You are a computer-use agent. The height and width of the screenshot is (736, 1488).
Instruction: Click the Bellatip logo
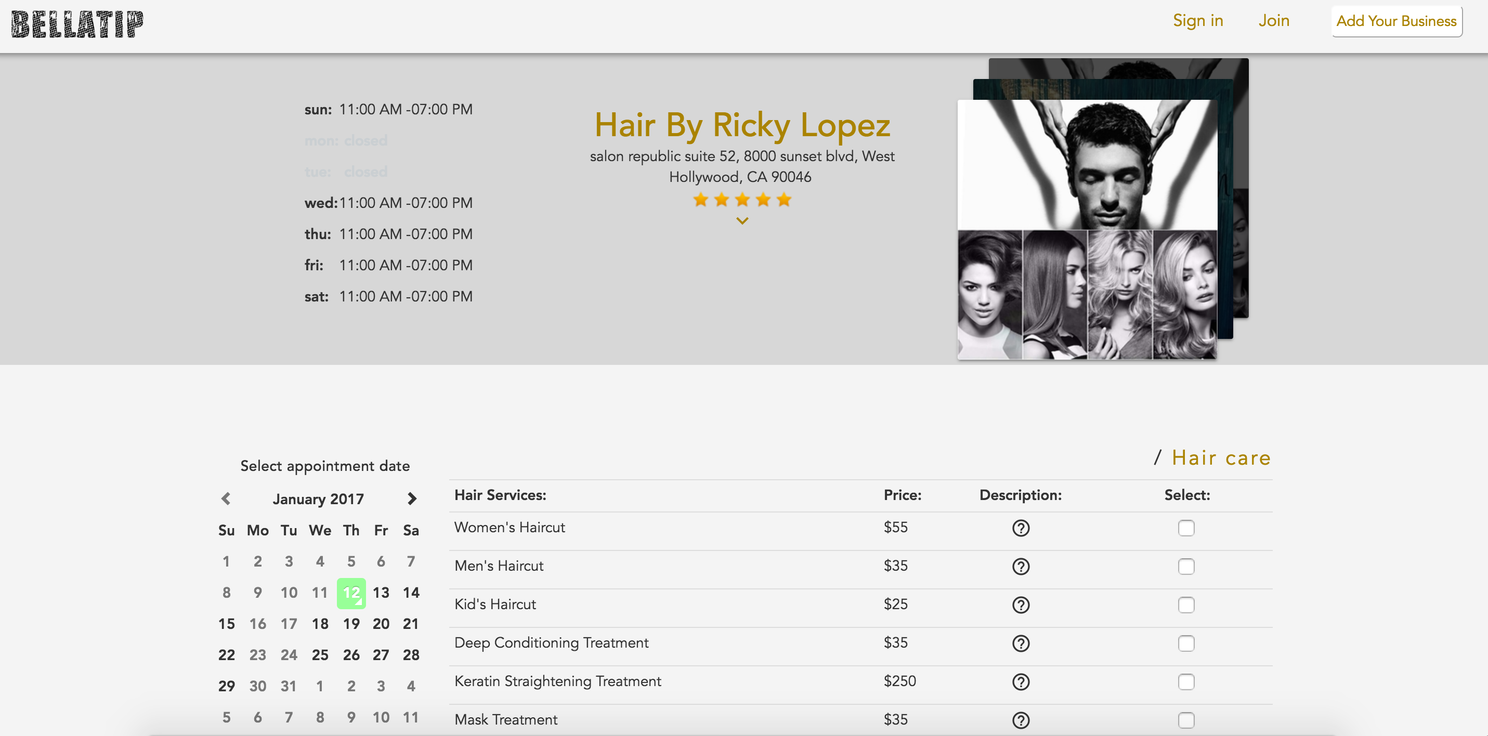click(77, 24)
